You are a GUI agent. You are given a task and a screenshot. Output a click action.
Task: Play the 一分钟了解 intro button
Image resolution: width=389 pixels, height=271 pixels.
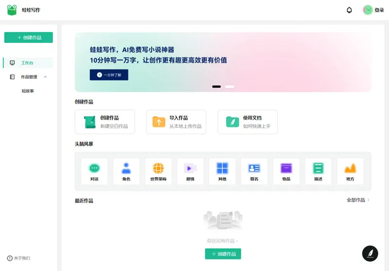[x=109, y=75]
